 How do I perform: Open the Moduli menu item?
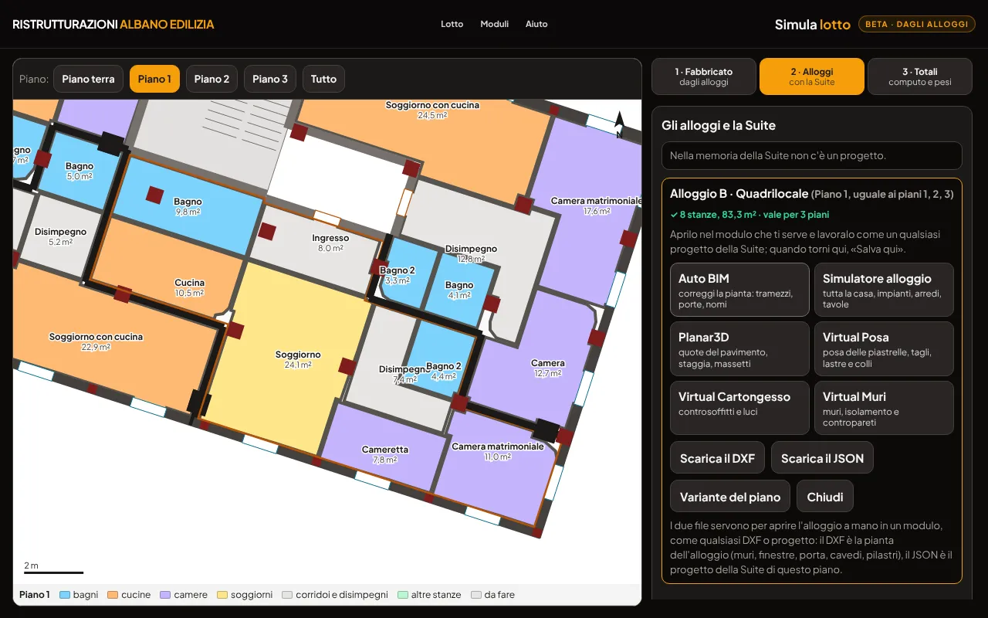coord(495,24)
